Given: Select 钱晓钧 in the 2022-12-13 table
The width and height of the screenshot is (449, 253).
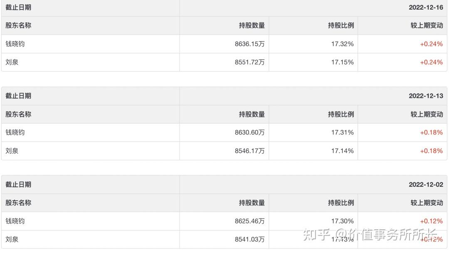Looking at the screenshot, I should tap(15, 132).
